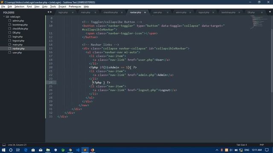Open the Project menu

click(x=62, y=7)
